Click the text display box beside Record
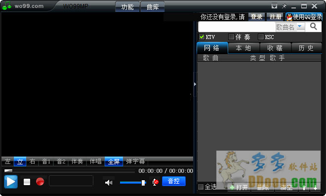Screen dimensions: 326x196 [71, 181]
